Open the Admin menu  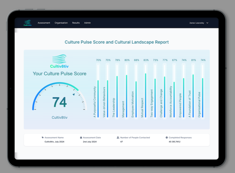coord(87,23)
